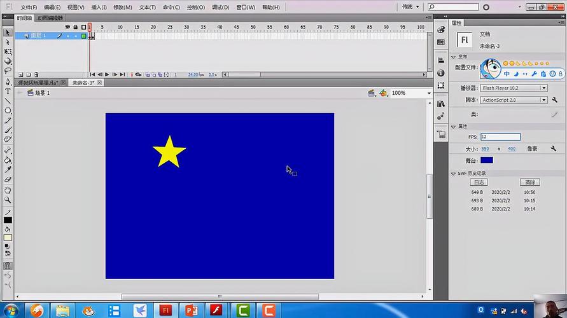Select the Paint Bucket tool
Image resolution: width=567 pixels, height=318 pixels.
pyautogui.click(x=7, y=160)
